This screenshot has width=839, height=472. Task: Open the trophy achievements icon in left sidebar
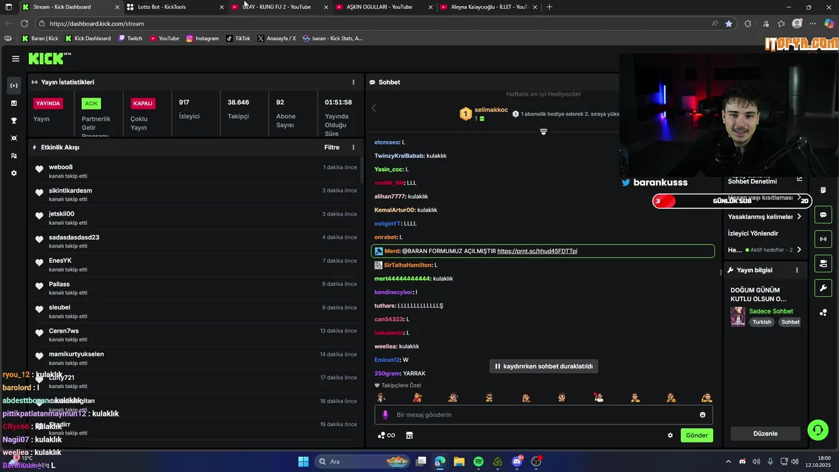(x=14, y=121)
